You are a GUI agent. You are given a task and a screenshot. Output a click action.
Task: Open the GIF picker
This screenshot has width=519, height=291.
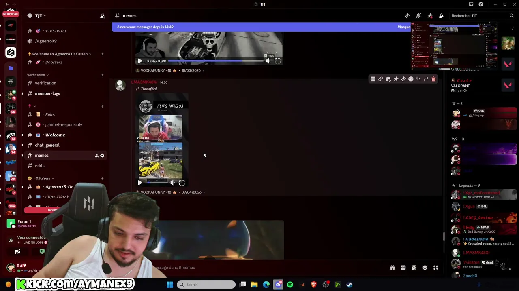click(403, 268)
